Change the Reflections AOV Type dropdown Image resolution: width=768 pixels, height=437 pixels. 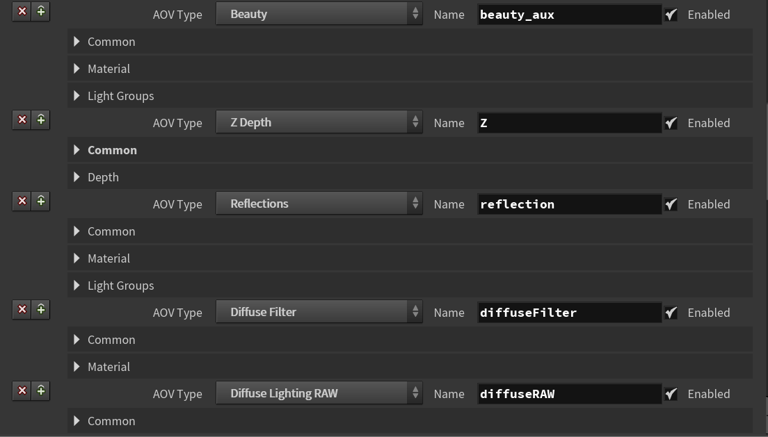click(319, 204)
